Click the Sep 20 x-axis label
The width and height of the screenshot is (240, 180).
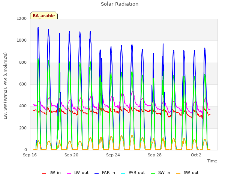[x=71, y=155]
